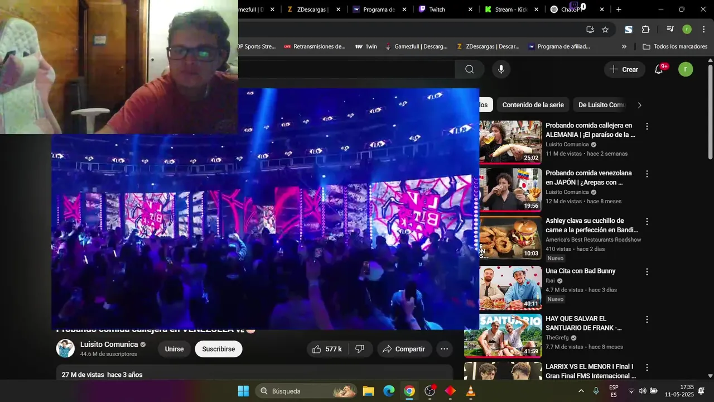The height and width of the screenshot is (402, 714).
Task: Open the ZDescargas | Descar... bookmark
Action: click(488, 47)
